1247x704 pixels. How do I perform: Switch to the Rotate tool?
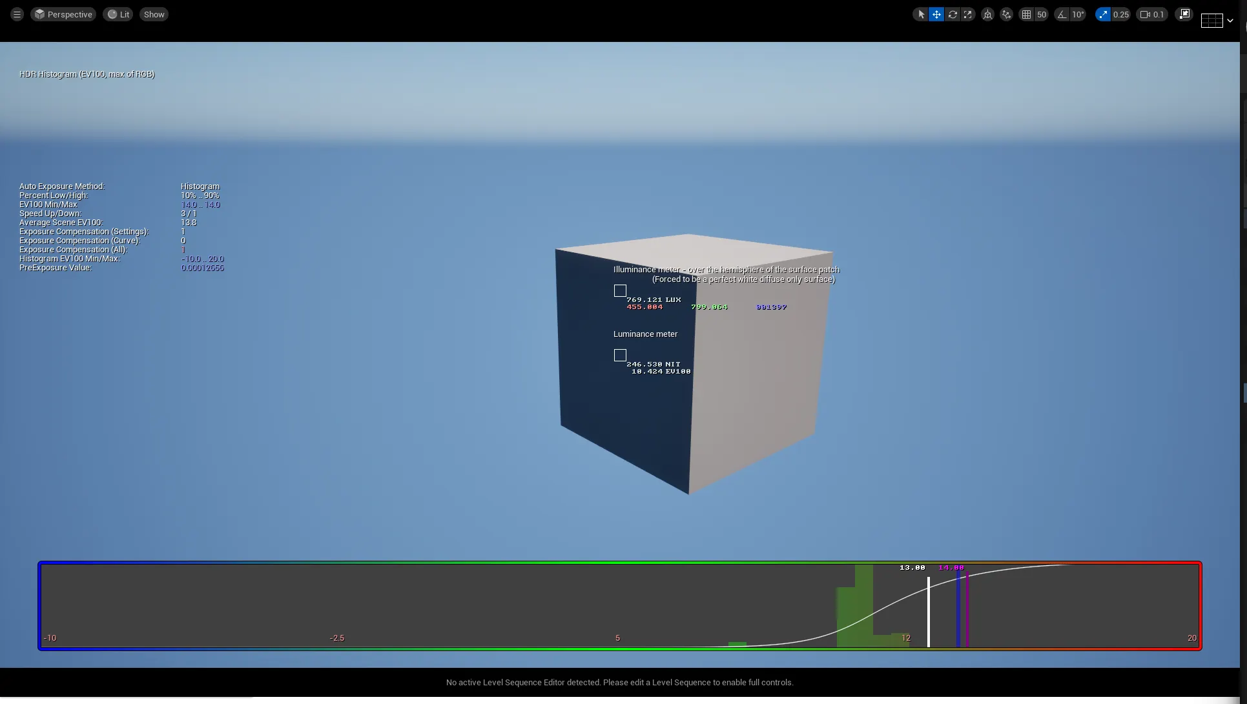pyautogui.click(x=953, y=14)
